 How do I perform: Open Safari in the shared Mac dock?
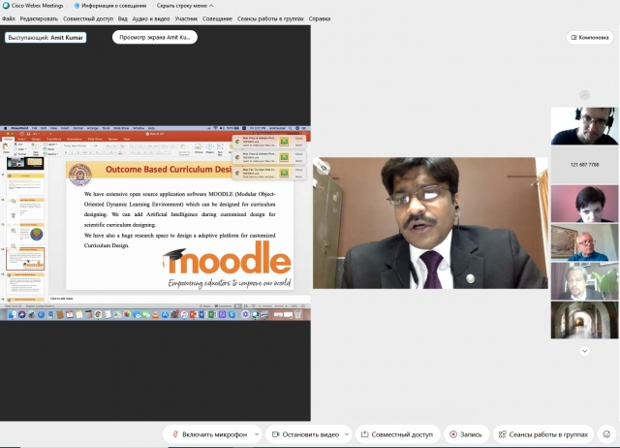point(41,314)
